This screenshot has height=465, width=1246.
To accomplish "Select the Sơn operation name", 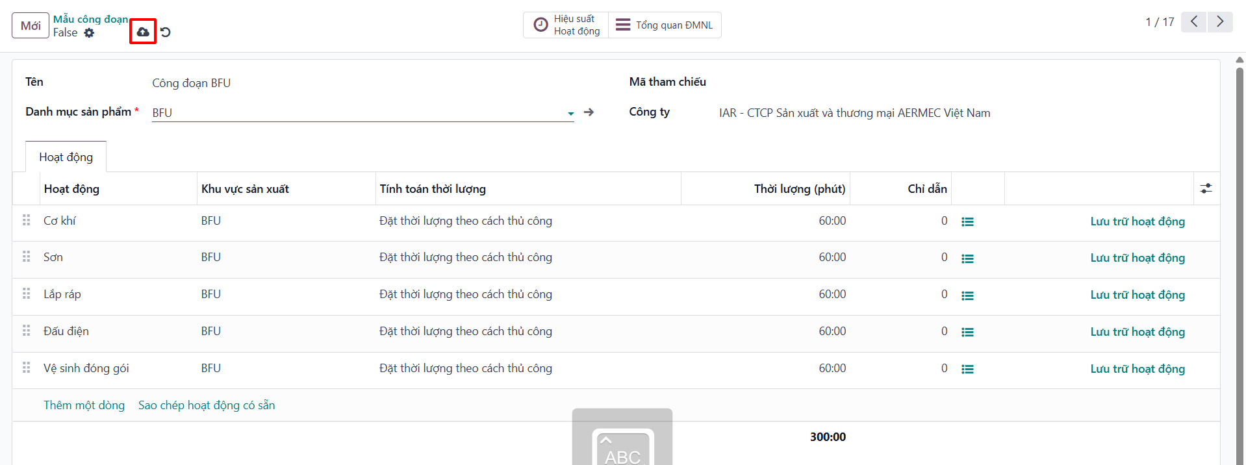I will coord(53,257).
